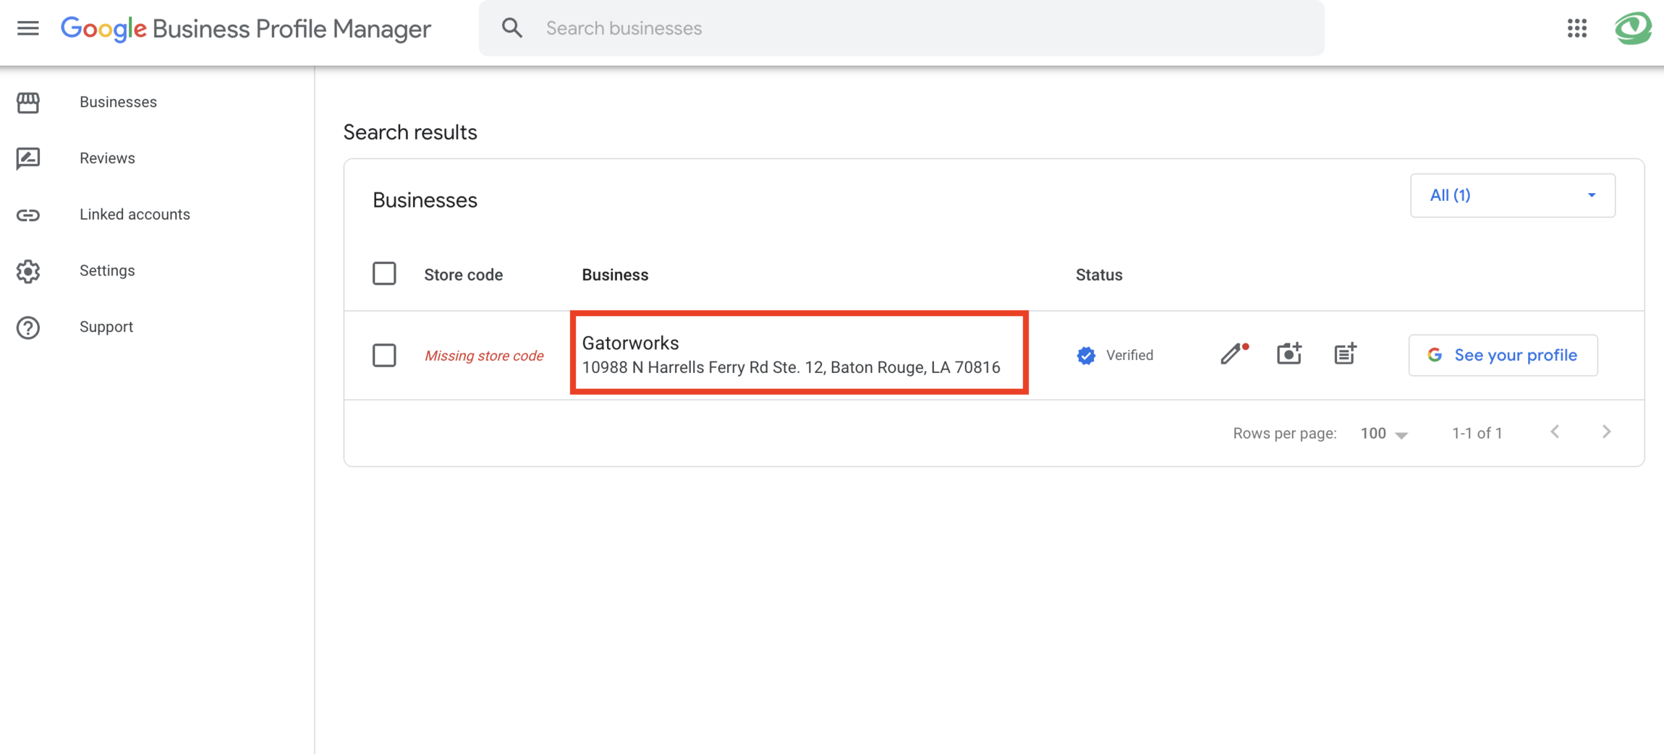
Task: Open the account avatar menu
Action: pos(1633,28)
